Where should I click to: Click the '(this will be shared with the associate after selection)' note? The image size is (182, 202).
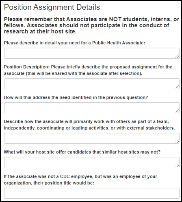(x=84, y=73)
